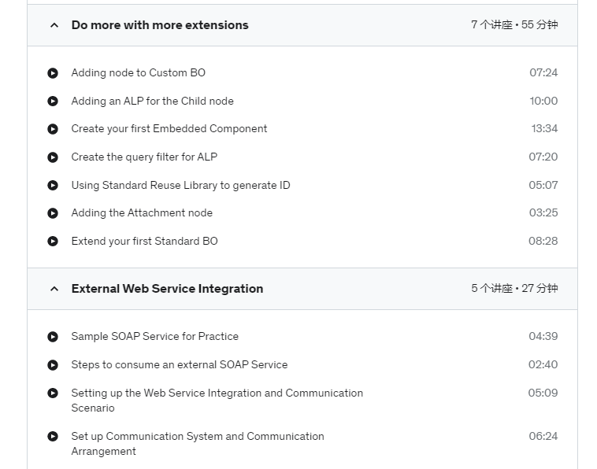Click 'Create the query filter for ALP' title
The height and width of the screenshot is (469, 597).
point(144,157)
